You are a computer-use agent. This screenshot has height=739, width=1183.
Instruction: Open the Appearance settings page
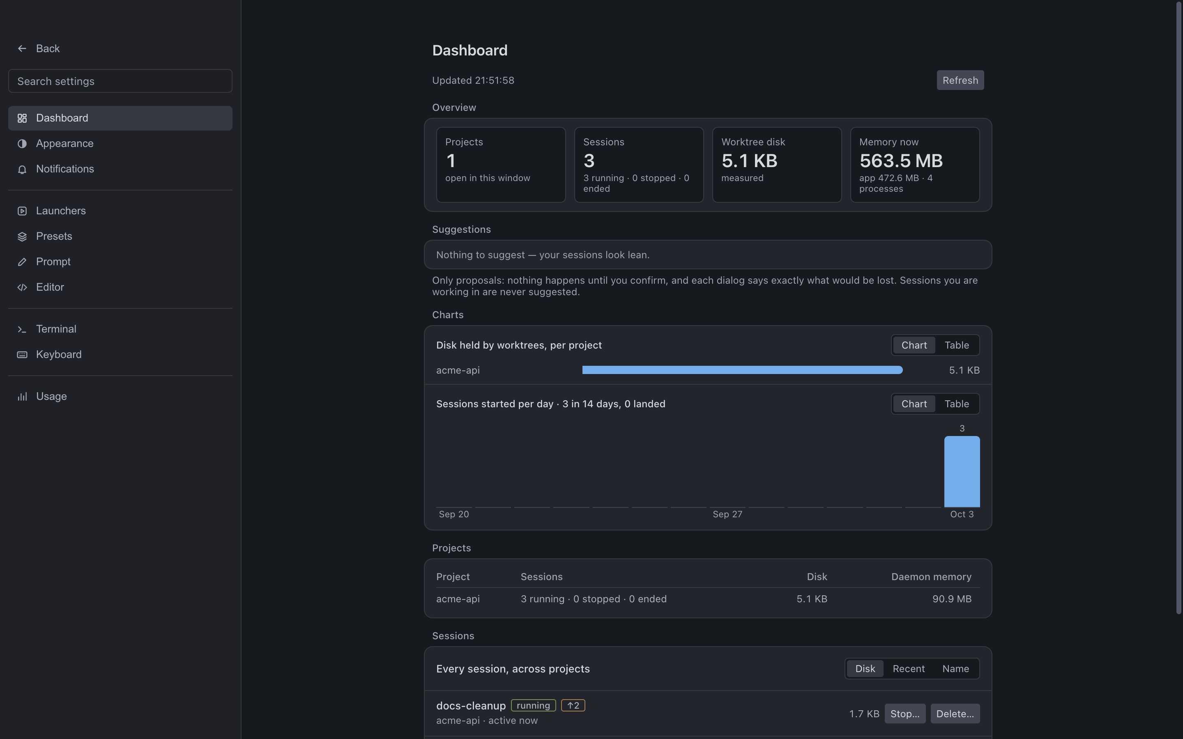tap(120, 144)
